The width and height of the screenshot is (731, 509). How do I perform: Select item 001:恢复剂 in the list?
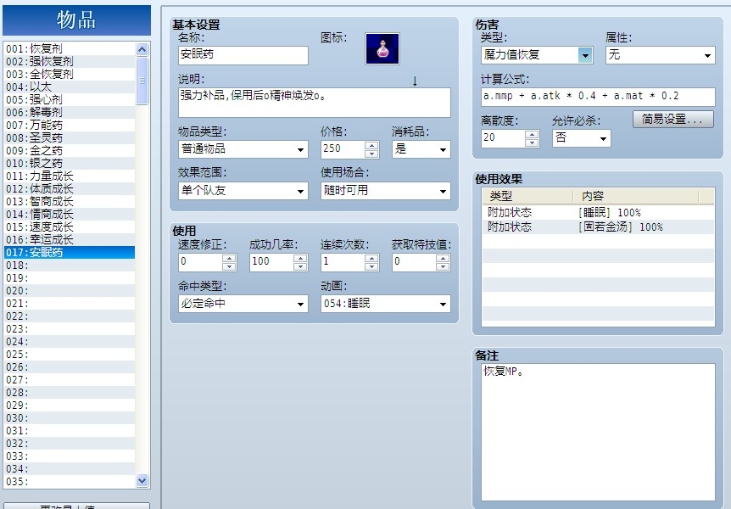click(51, 48)
